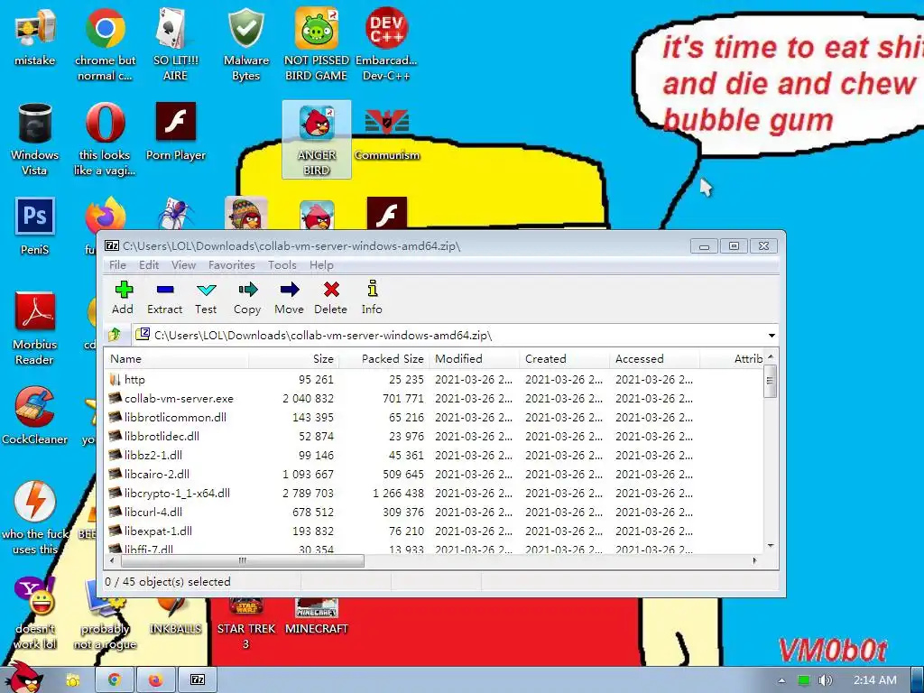Select libcurl-4.dll file
This screenshot has width=924, height=693.
pyautogui.click(x=434, y=512)
